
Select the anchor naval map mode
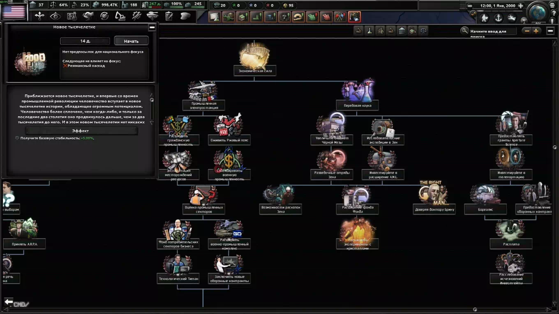point(498,18)
